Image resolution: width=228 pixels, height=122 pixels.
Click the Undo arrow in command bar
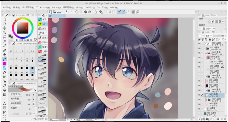[67, 12]
